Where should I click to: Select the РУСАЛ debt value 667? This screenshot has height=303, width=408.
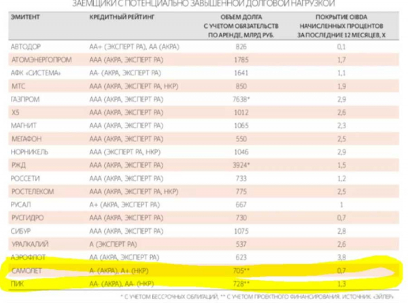click(x=240, y=204)
